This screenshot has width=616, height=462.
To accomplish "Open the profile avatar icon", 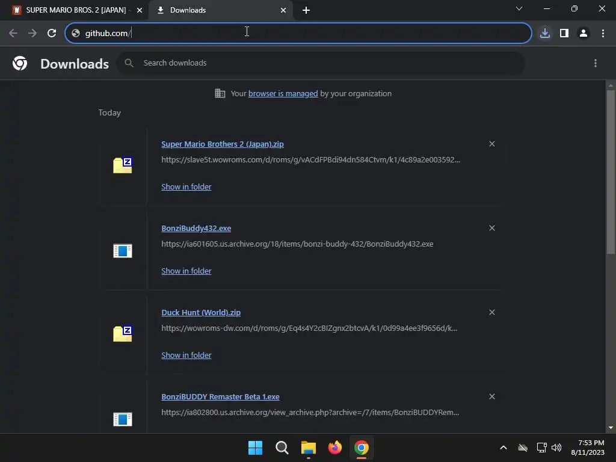I will tap(584, 33).
